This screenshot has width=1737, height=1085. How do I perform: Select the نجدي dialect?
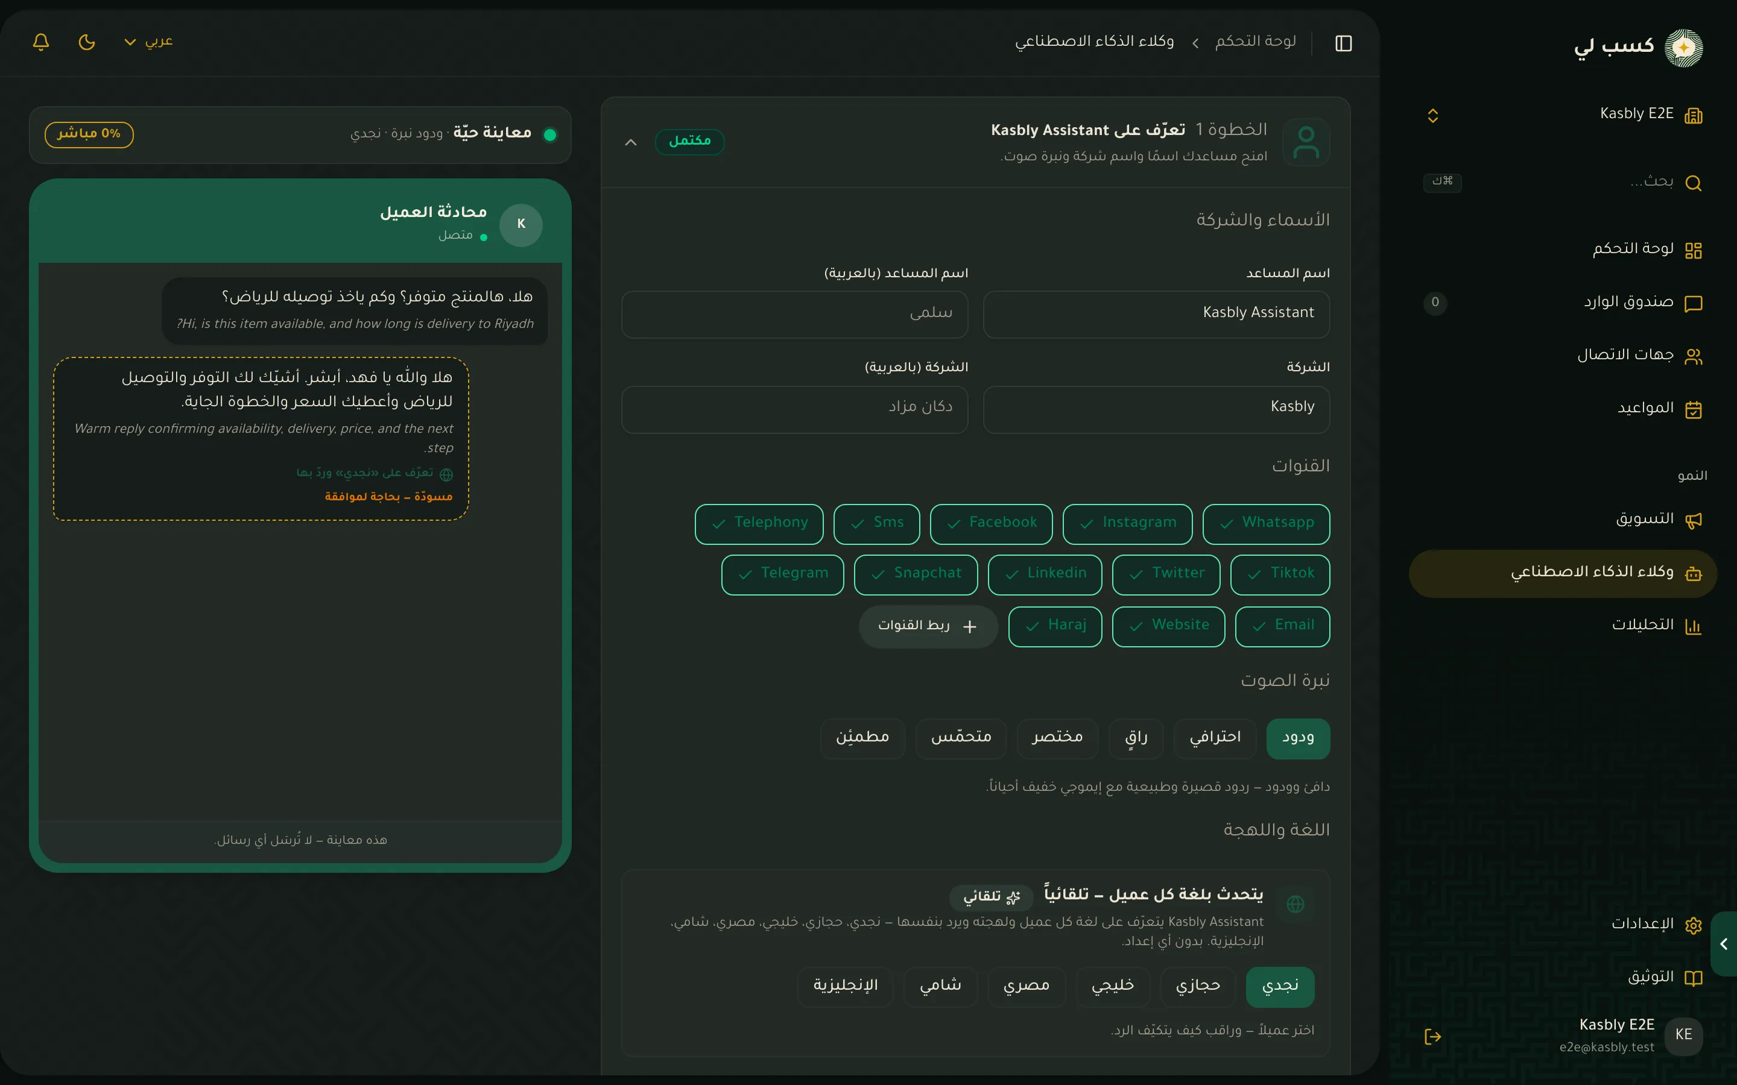tap(1280, 987)
